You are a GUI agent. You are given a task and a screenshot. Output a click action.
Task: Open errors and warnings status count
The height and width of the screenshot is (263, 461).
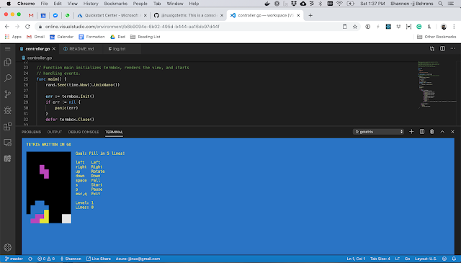[46, 259]
